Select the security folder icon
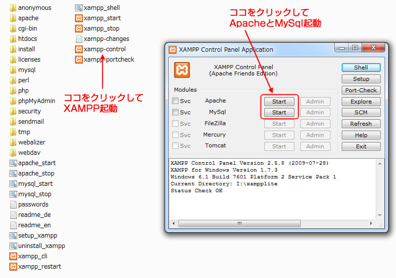Screen dimensions: 396x278 13,111
